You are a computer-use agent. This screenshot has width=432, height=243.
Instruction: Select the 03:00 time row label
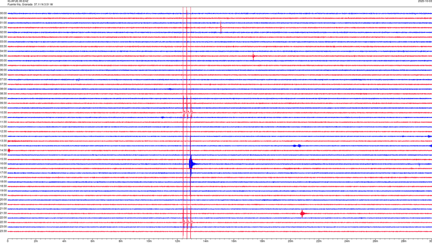[x=4, y=41]
